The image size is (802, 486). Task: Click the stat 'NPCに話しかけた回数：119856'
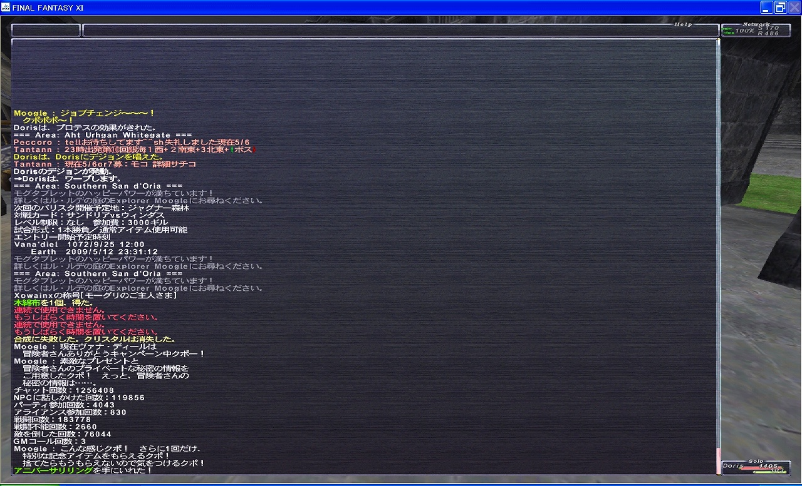click(79, 397)
